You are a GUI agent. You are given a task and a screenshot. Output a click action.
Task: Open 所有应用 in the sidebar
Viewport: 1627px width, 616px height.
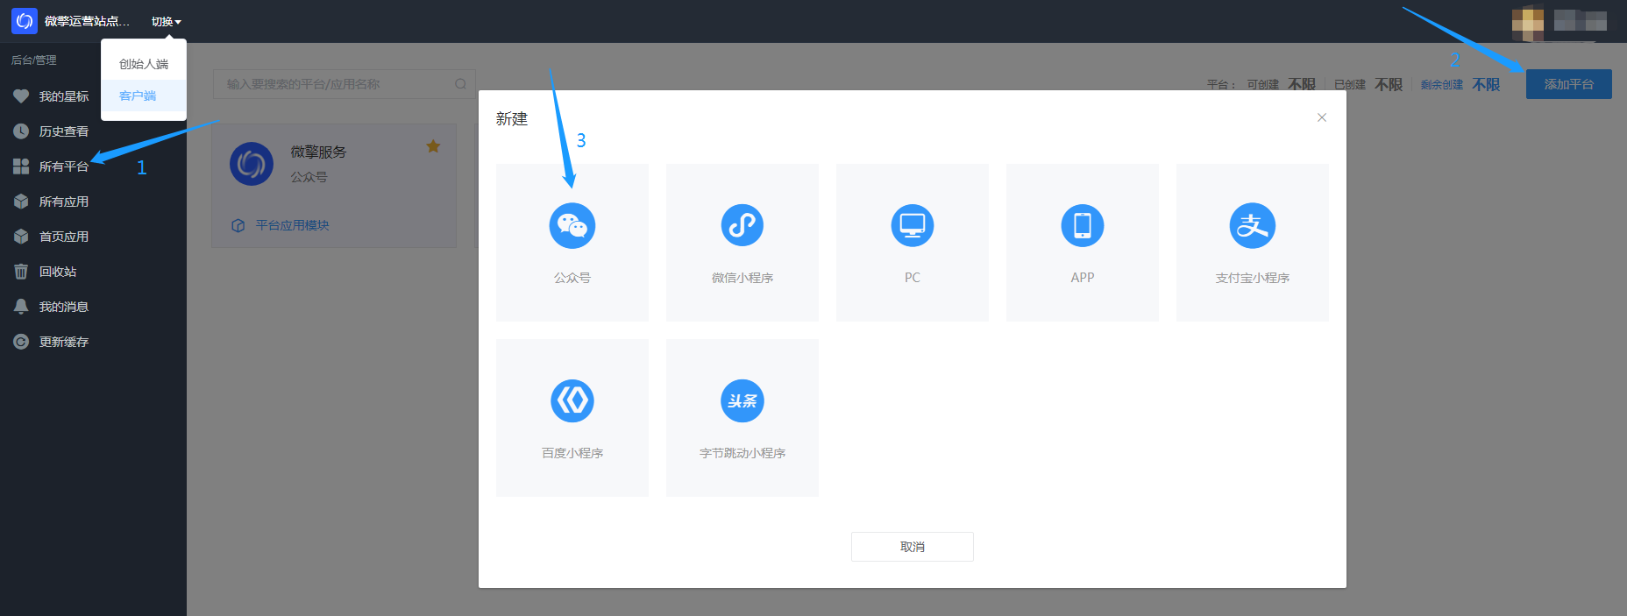coord(64,202)
